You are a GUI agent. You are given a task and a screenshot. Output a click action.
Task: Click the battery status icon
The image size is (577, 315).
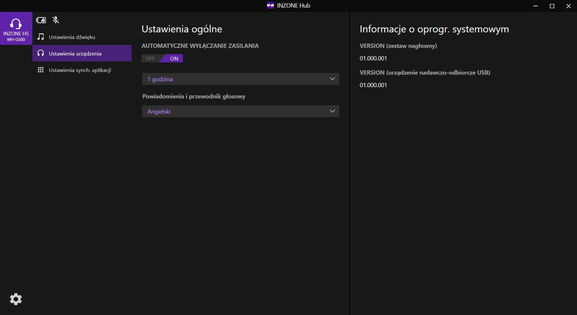(41, 20)
